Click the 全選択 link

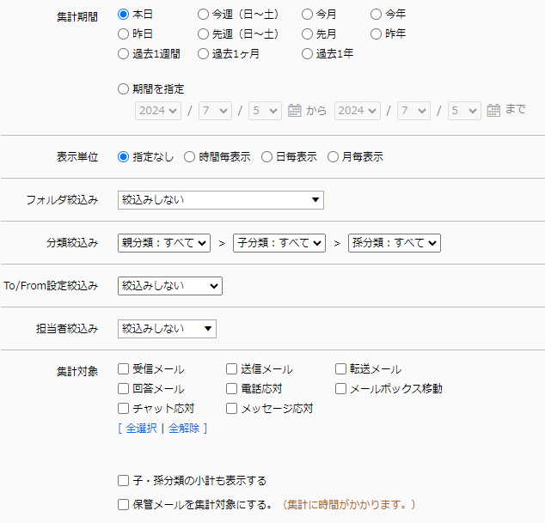[141, 428]
